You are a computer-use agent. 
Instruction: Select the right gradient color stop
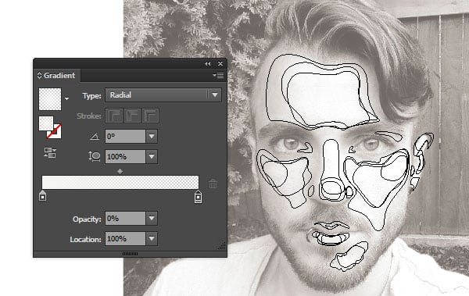[198, 197]
